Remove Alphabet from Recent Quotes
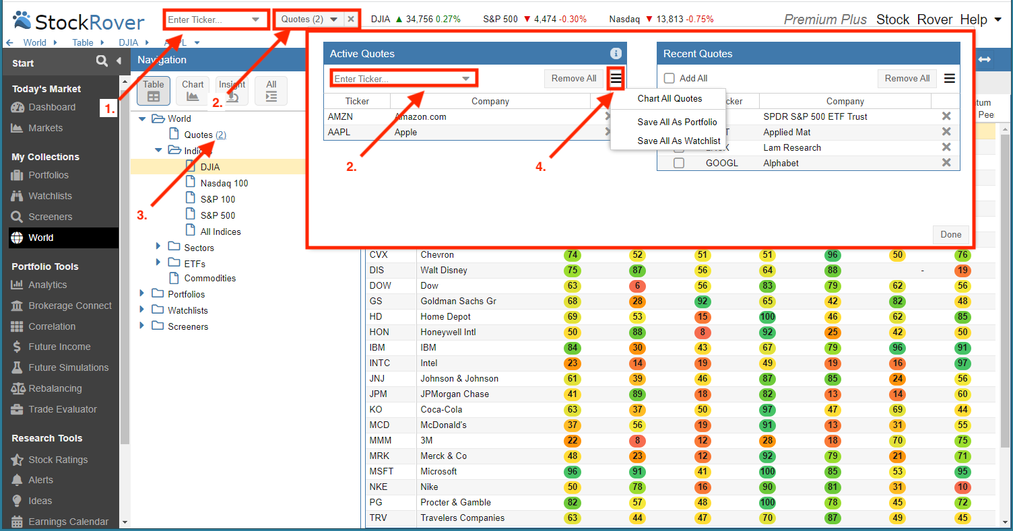The image size is (1013, 531). (x=946, y=163)
